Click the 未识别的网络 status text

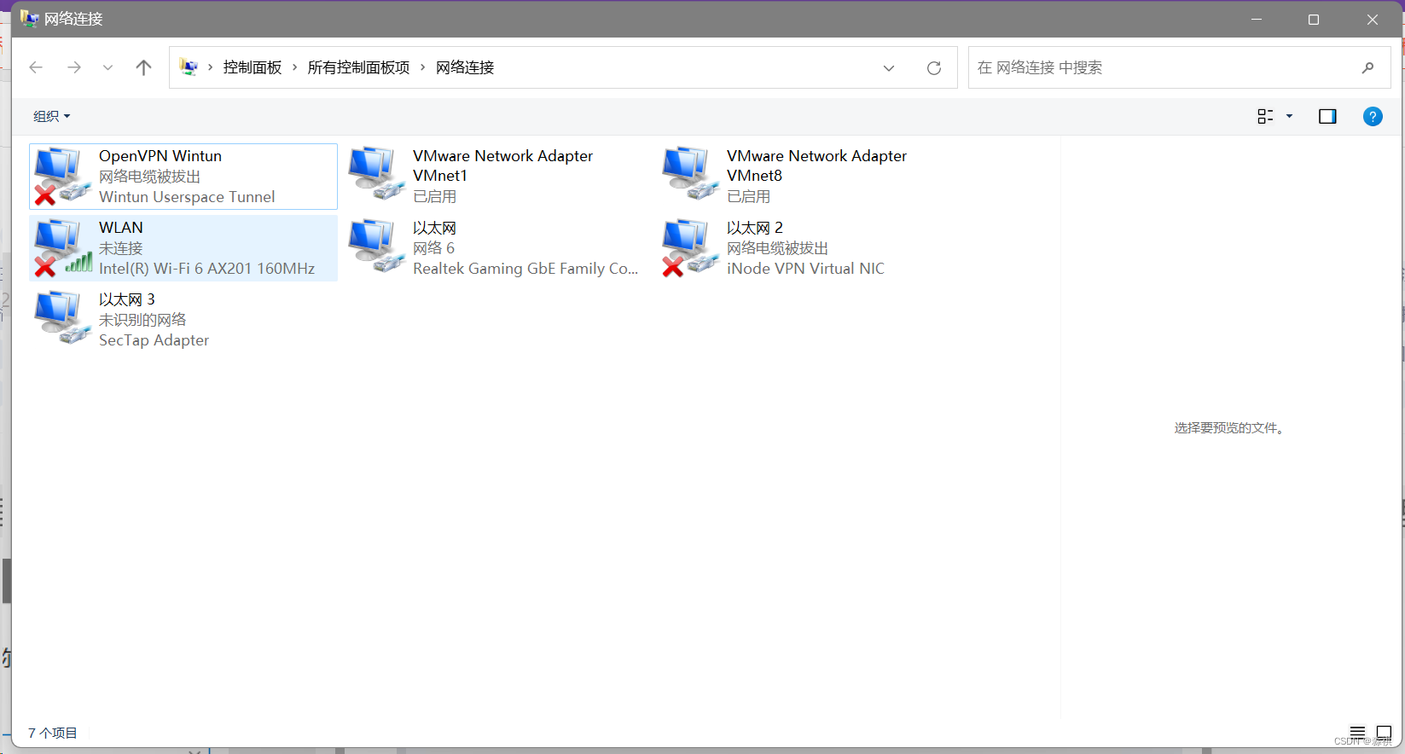[x=142, y=320]
